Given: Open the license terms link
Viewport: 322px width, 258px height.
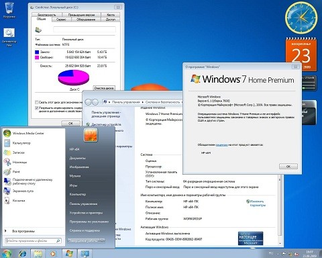Looking at the screenshot, I should [222, 145].
